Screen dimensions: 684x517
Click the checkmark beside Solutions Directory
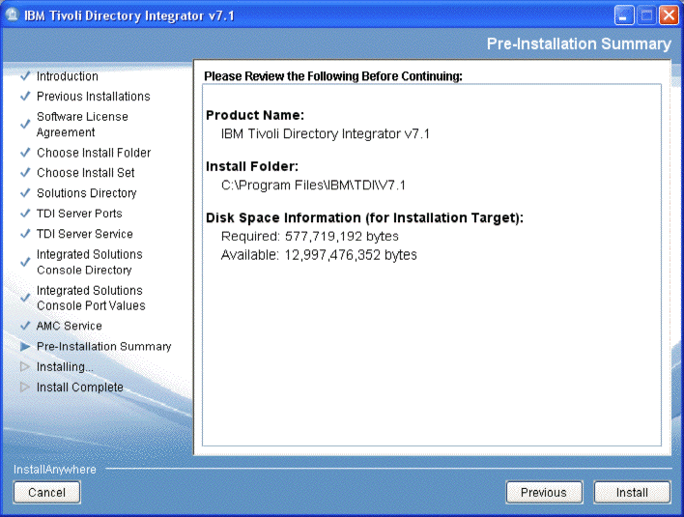pyautogui.click(x=25, y=193)
